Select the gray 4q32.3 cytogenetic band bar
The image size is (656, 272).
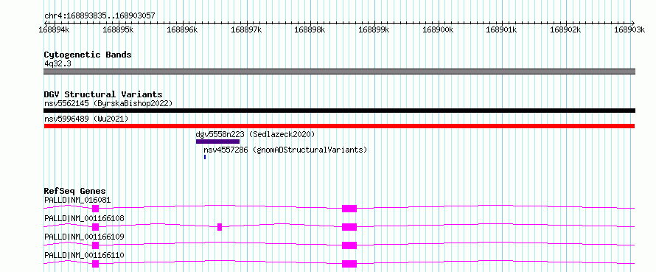(x=339, y=72)
